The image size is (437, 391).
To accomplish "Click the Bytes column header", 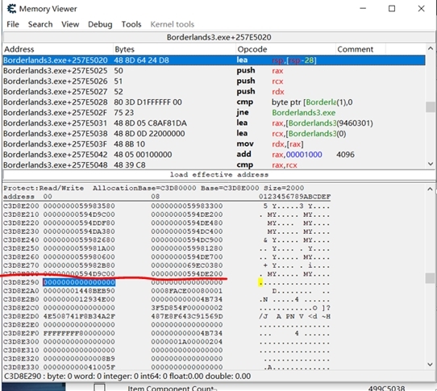I will (x=174, y=49).
